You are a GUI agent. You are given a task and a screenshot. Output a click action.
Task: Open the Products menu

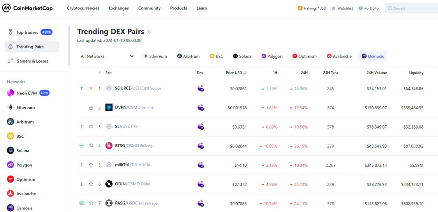178,8
